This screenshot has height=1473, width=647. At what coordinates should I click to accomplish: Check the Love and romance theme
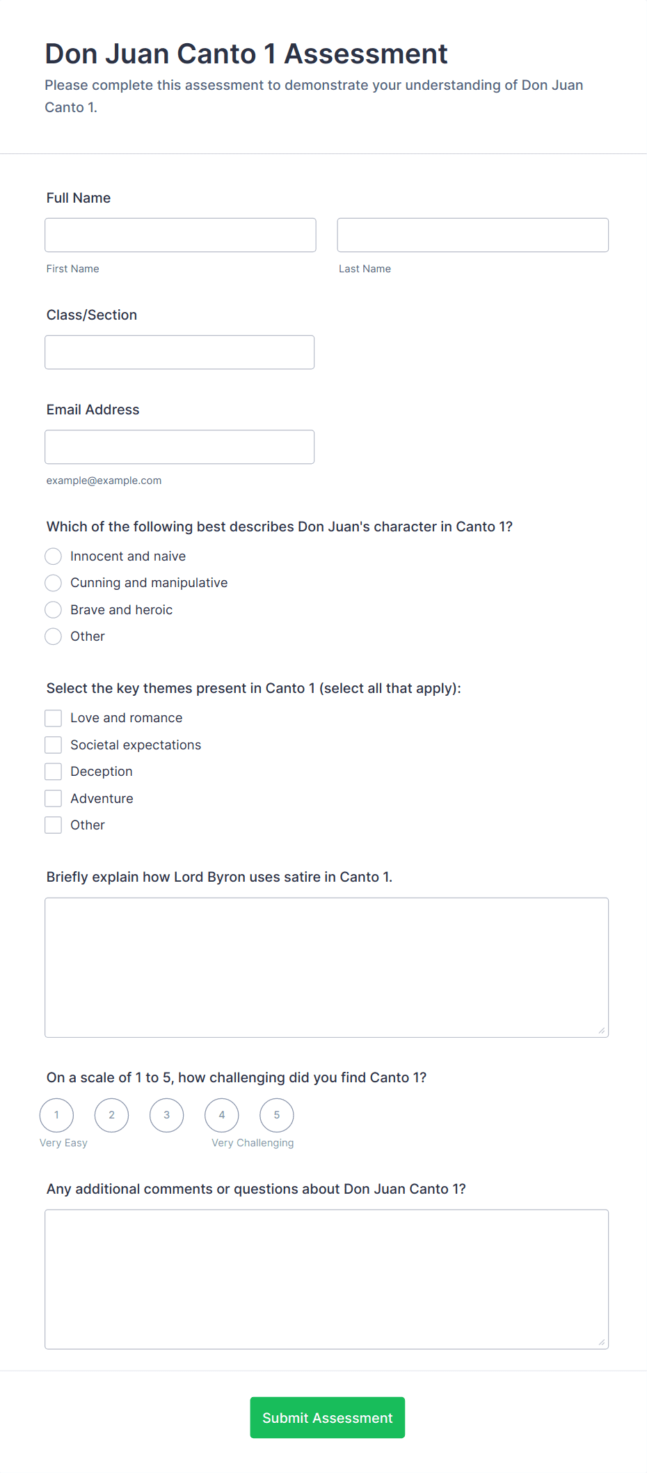pos(53,717)
